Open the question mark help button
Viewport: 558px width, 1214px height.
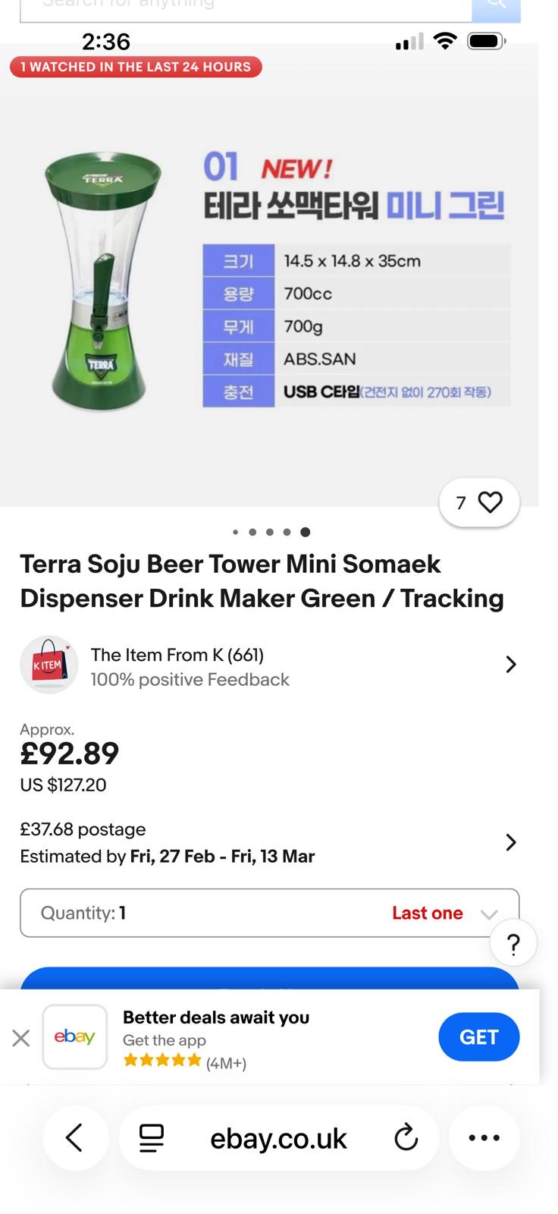[x=513, y=944]
